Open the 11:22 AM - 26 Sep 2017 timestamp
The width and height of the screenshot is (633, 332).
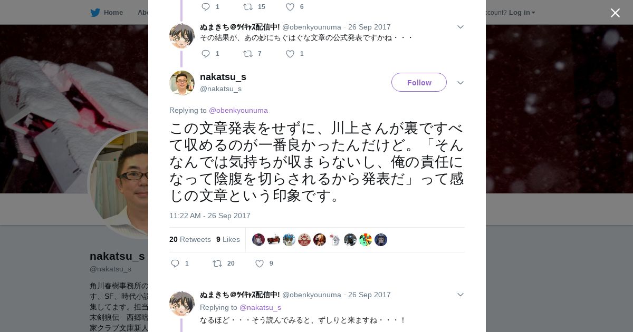point(210,216)
